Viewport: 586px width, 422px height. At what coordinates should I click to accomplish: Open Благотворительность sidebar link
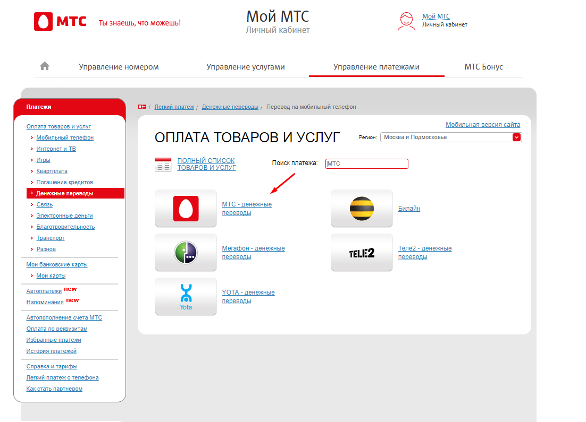(x=65, y=227)
